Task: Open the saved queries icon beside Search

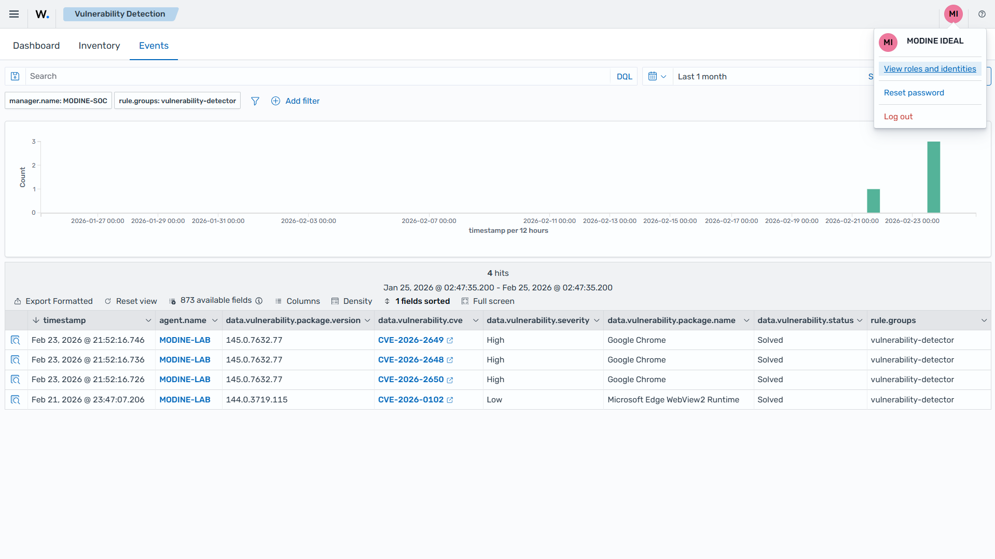Action: [15, 76]
